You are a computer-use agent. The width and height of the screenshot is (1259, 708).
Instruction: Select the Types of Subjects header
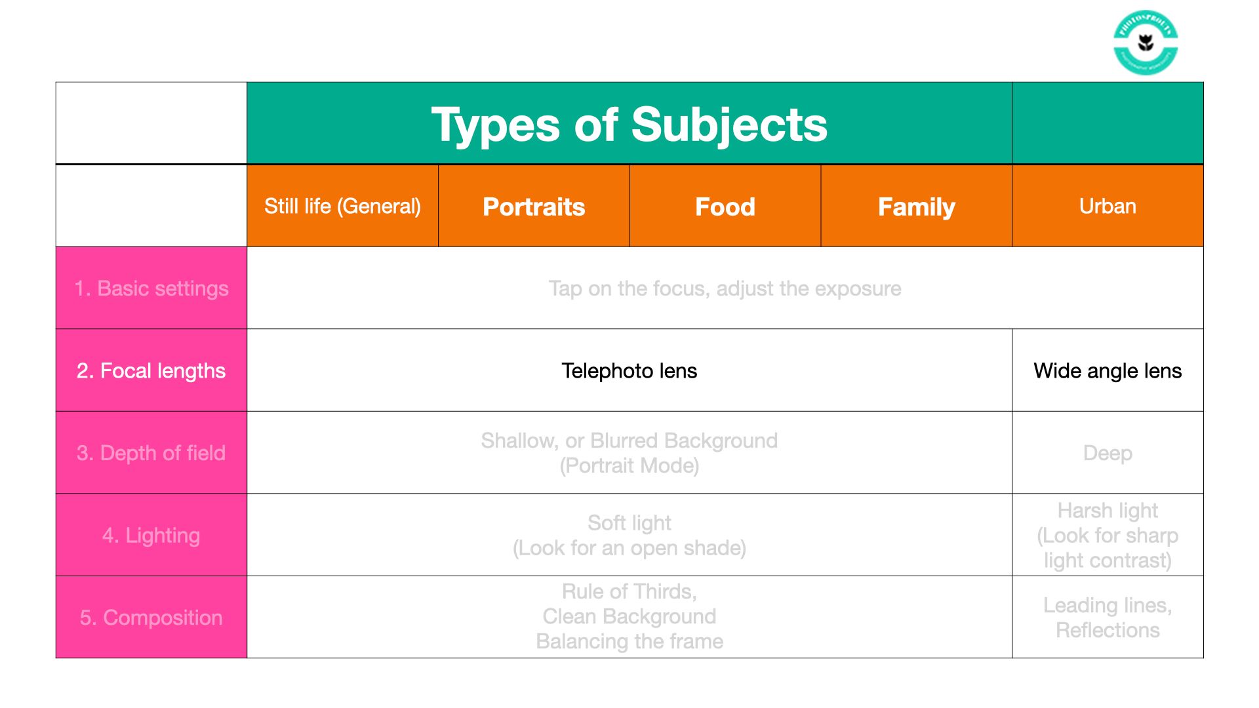click(629, 125)
